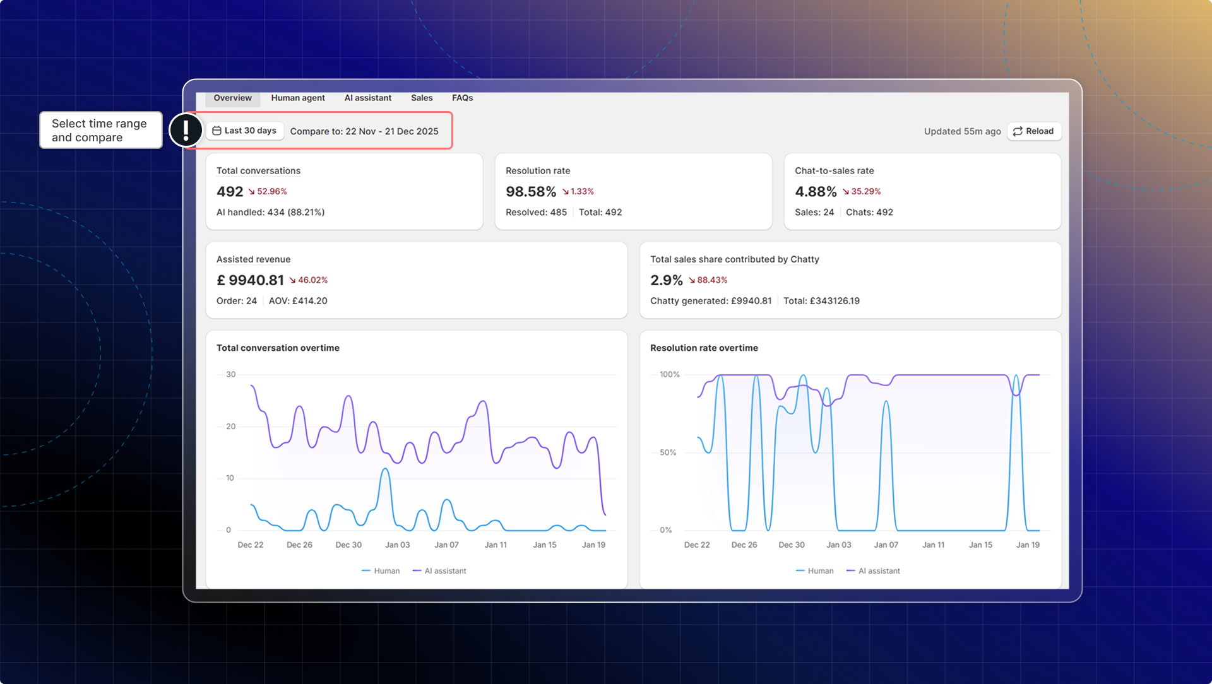
Task: Click the Select time range and compare tooltip
Action: click(x=100, y=131)
